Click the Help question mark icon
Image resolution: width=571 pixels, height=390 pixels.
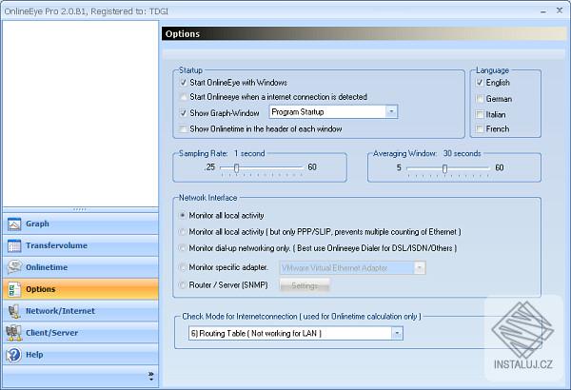[x=14, y=355]
